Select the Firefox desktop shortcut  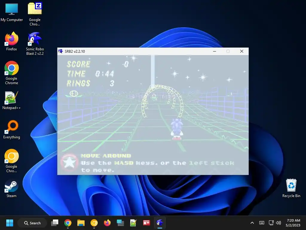[12, 41]
